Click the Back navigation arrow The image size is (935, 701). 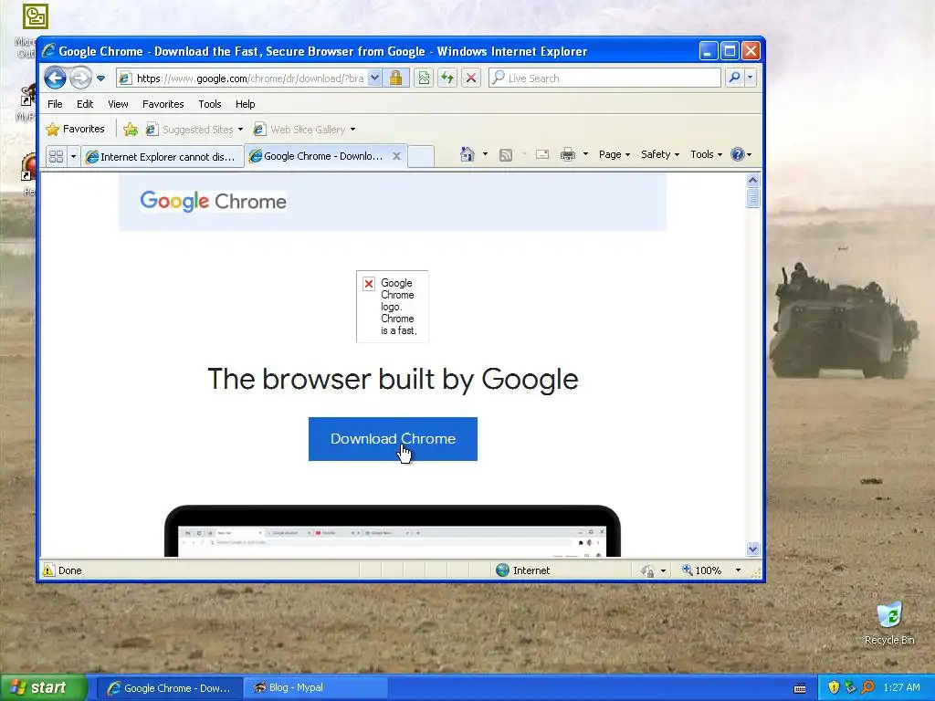click(x=55, y=78)
